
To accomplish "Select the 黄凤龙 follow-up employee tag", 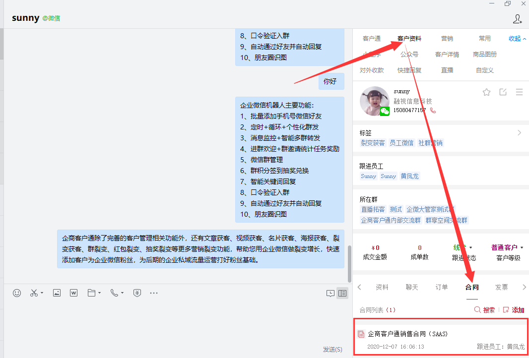I will coord(410,176).
